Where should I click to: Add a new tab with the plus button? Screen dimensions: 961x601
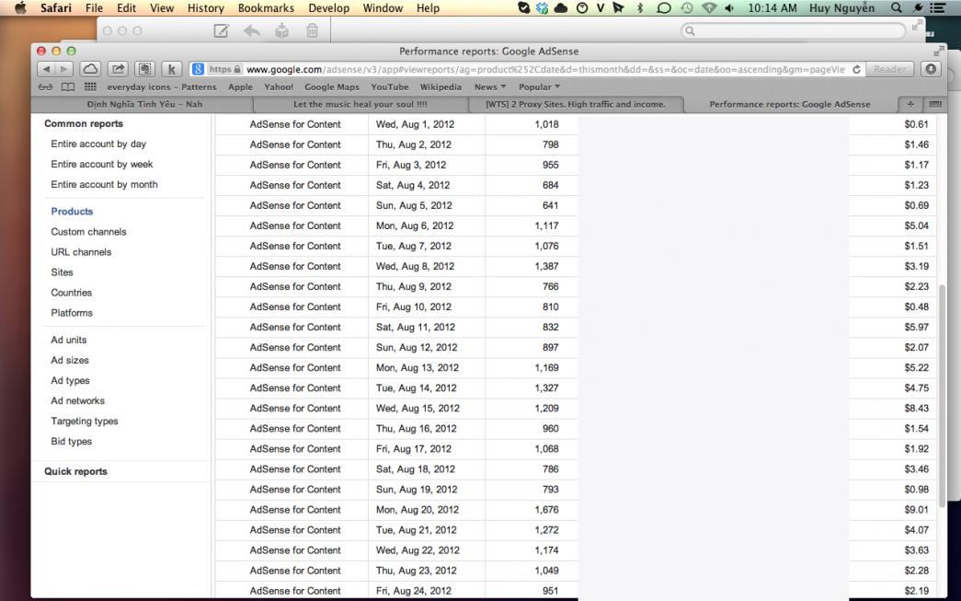[910, 104]
